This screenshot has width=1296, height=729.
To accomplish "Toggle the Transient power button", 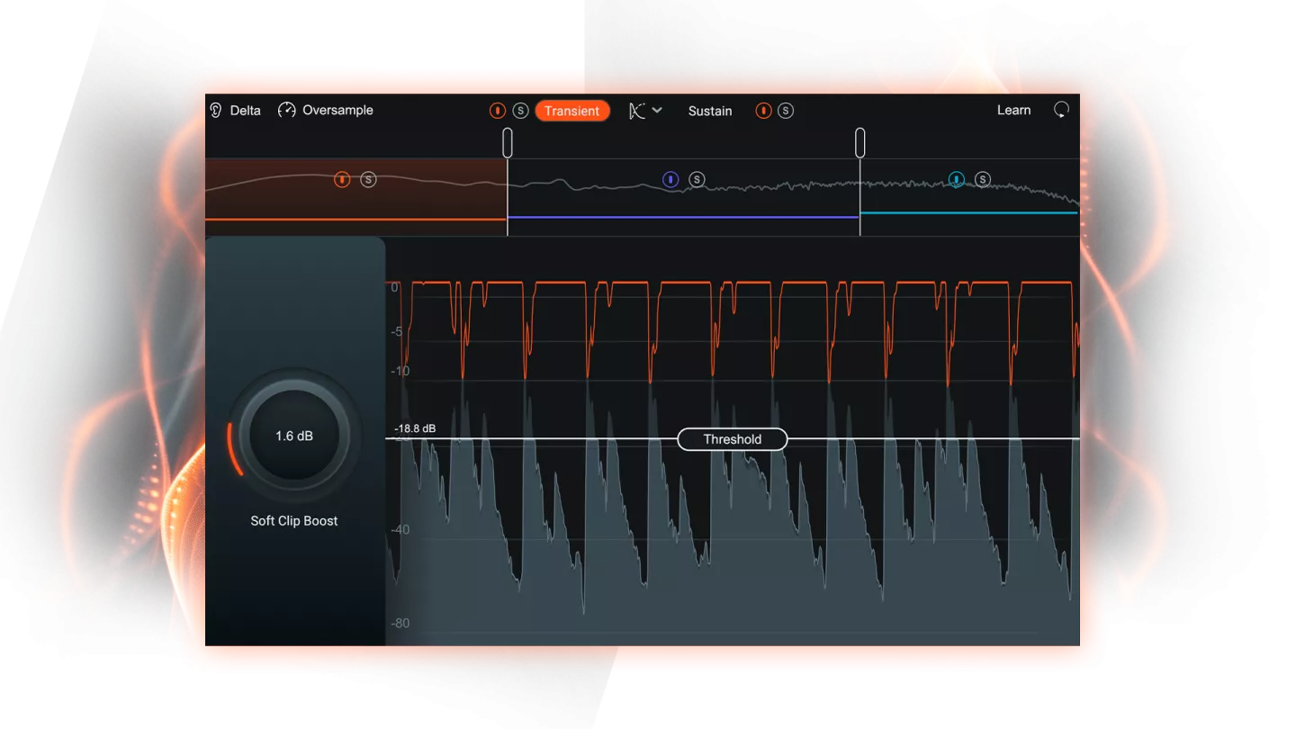I will coord(497,111).
